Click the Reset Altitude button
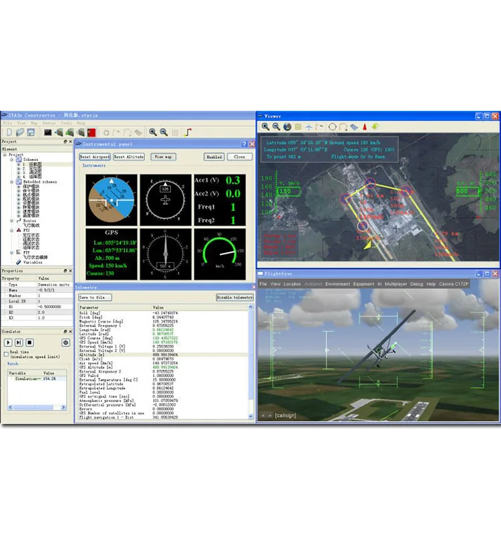This screenshot has height=534, width=501. tap(128, 157)
